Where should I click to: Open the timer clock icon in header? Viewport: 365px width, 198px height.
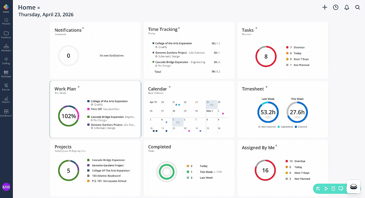point(336,7)
